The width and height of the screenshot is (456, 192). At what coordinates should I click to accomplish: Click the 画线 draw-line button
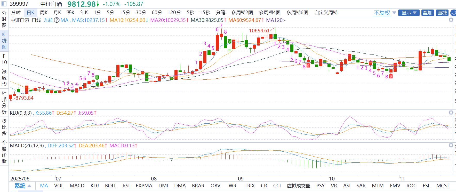coord(442,13)
